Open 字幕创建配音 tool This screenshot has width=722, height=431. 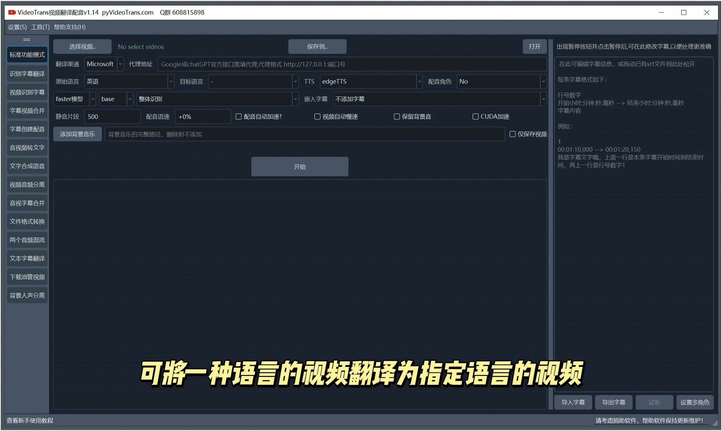[27, 129]
